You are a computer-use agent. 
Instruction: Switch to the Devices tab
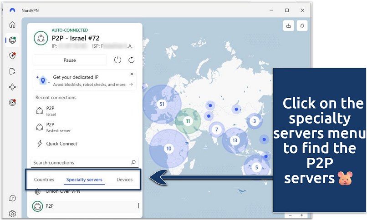click(x=124, y=180)
